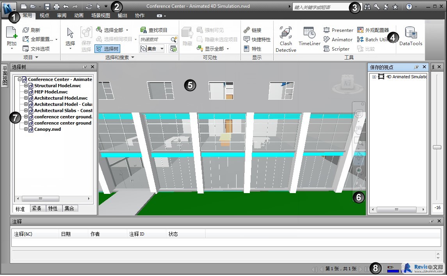447x276 pixels.
Task: Click the Save icon in quick access toolbar
Action: click(x=47, y=7)
